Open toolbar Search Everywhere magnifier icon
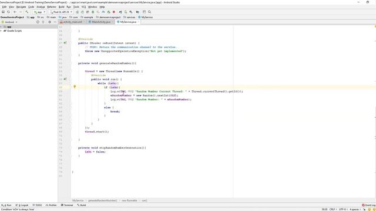 pos(150,12)
